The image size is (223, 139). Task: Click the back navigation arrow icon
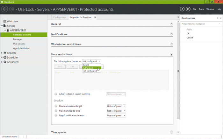(x=4, y=9)
